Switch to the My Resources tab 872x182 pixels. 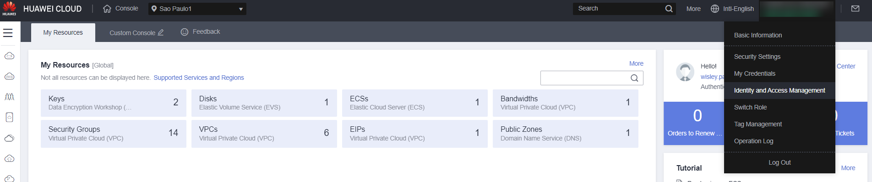click(63, 32)
